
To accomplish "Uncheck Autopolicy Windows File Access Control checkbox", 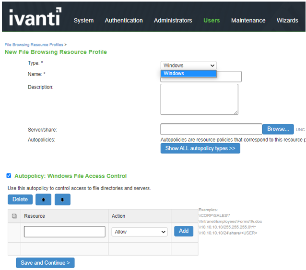I will (9, 176).
